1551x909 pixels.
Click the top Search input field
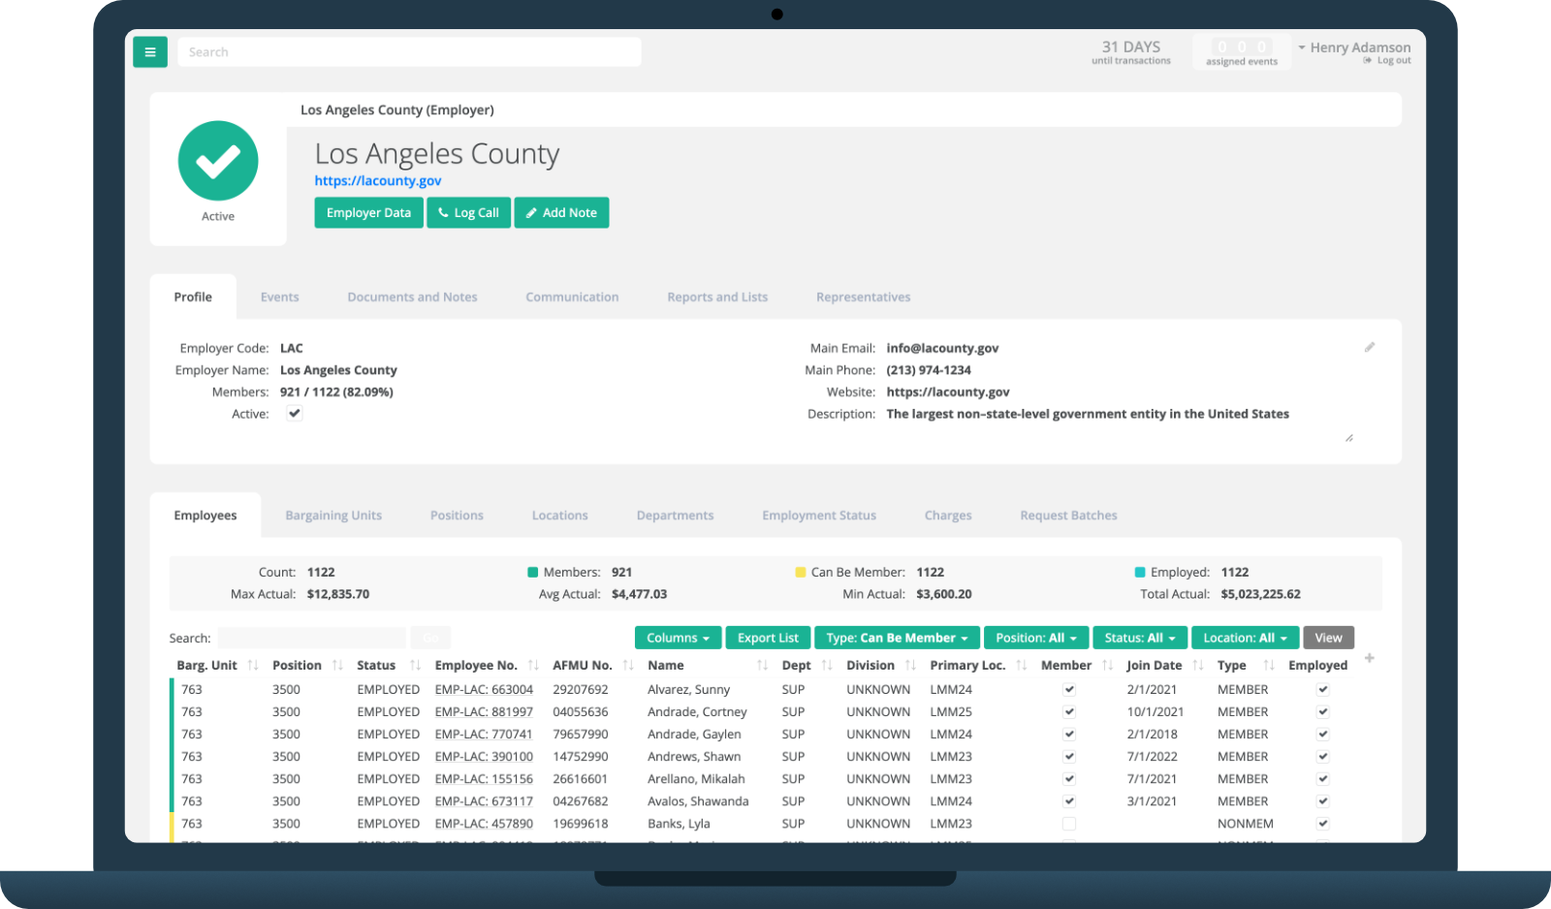[x=409, y=52]
